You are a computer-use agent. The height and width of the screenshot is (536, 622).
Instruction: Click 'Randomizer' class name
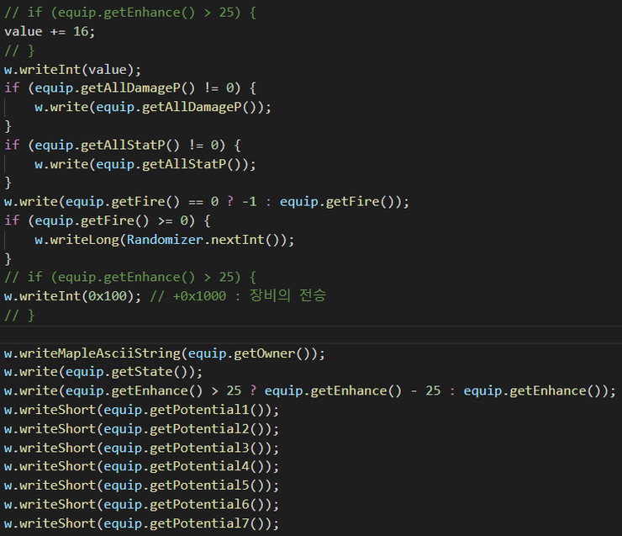point(165,240)
